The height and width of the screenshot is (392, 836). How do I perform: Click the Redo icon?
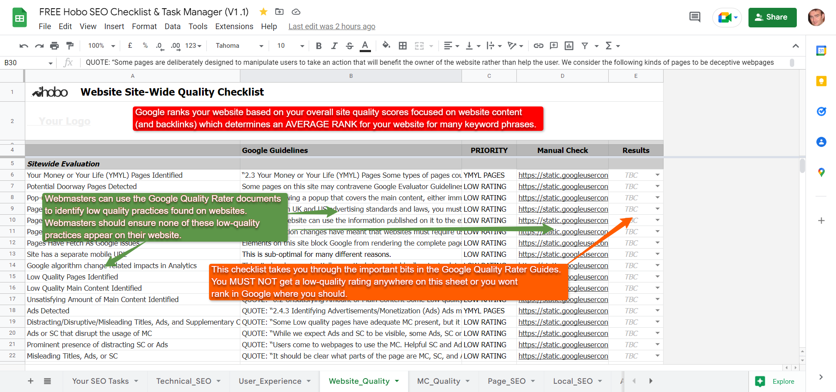[39, 46]
